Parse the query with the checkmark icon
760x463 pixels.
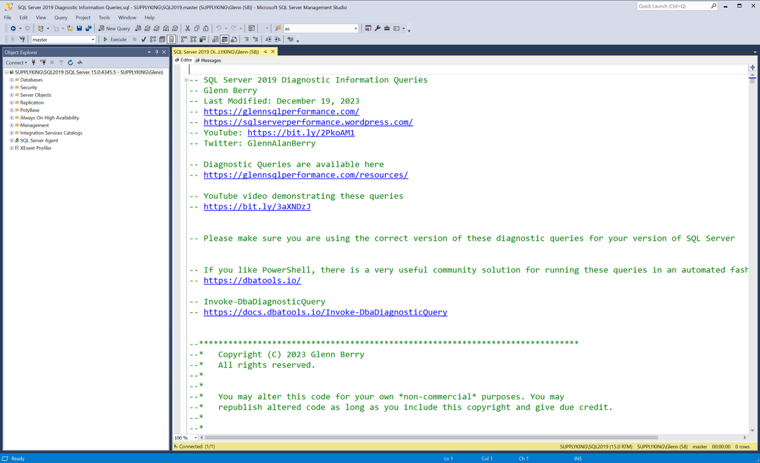pos(144,39)
